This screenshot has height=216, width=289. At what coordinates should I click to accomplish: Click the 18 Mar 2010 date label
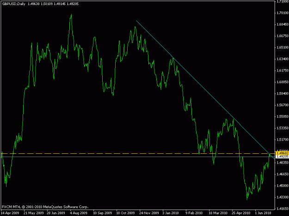coord(218,213)
